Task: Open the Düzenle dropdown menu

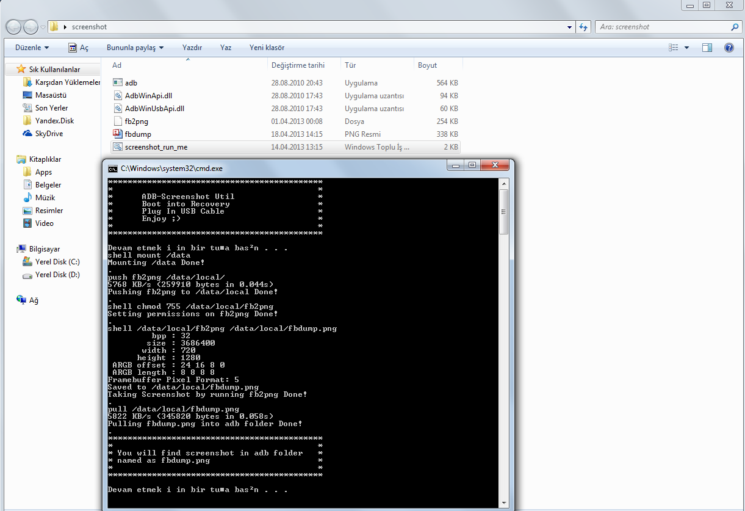Action: [x=32, y=48]
